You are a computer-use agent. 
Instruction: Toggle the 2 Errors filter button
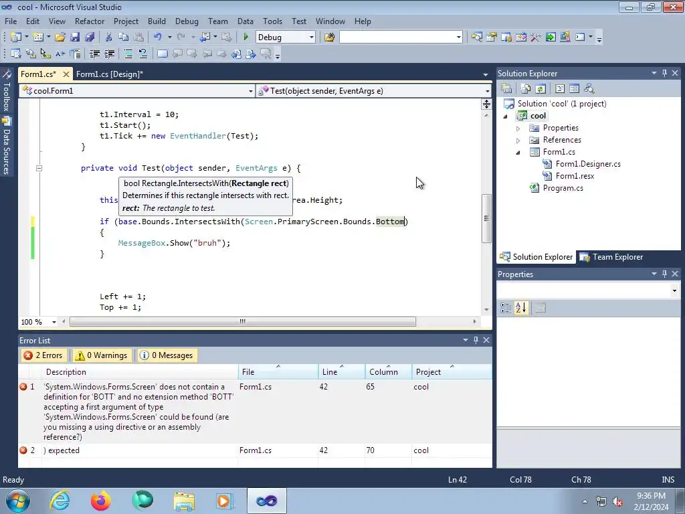[x=43, y=355]
